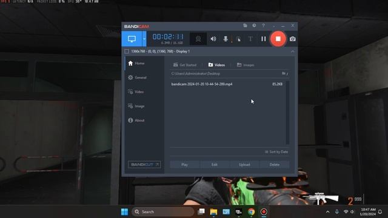This screenshot has height=218, width=388.
Task: Click the video list scrollbar
Action: click(x=287, y=113)
